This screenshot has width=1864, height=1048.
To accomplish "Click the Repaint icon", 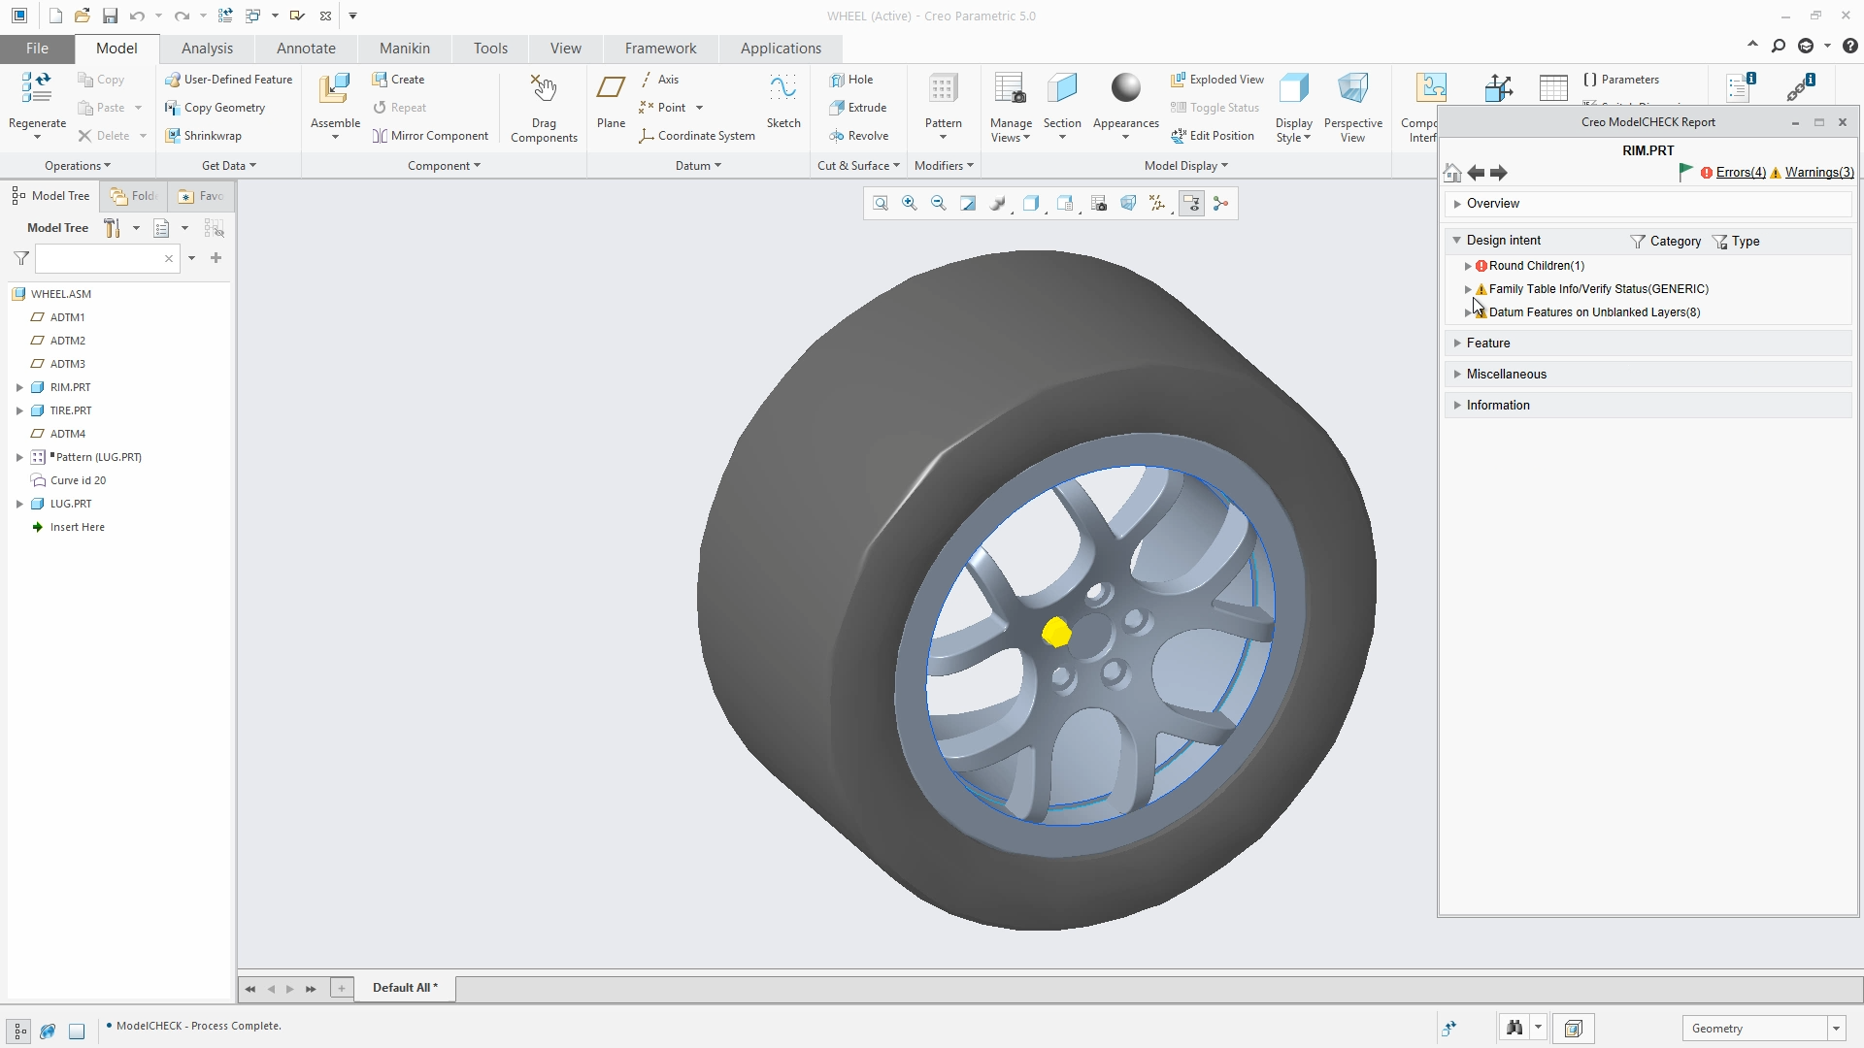I will click(968, 204).
